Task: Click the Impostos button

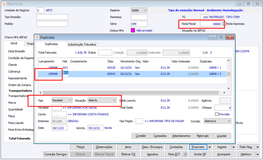Action: coord(152,154)
